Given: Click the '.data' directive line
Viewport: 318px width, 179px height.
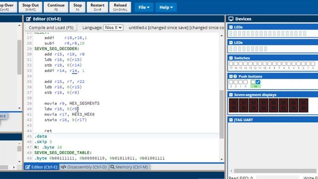Looking at the screenshot, I should (41, 136).
